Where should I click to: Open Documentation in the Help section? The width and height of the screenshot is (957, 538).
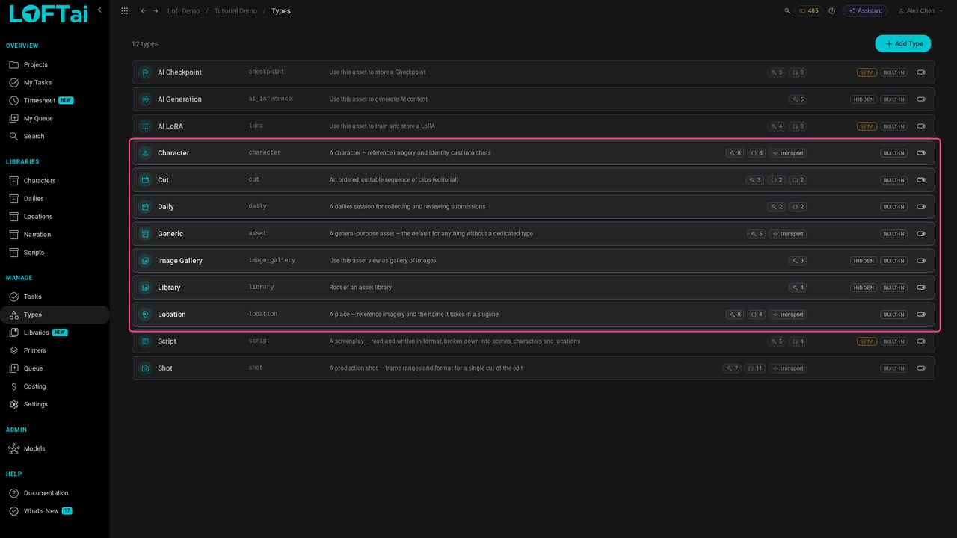[x=55, y=493]
